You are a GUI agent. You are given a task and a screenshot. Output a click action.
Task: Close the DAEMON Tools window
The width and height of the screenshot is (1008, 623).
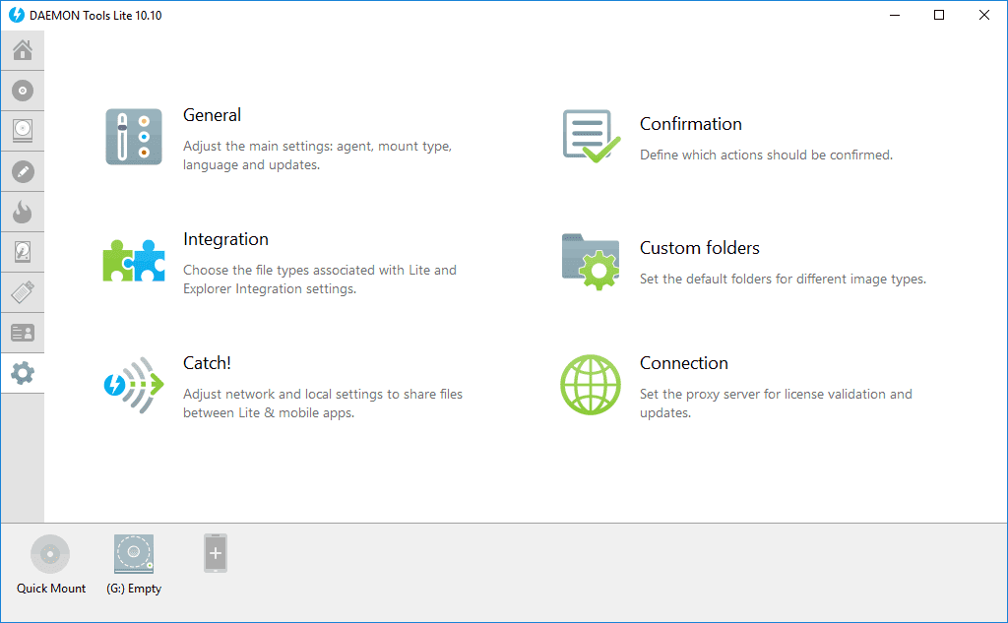point(984,15)
